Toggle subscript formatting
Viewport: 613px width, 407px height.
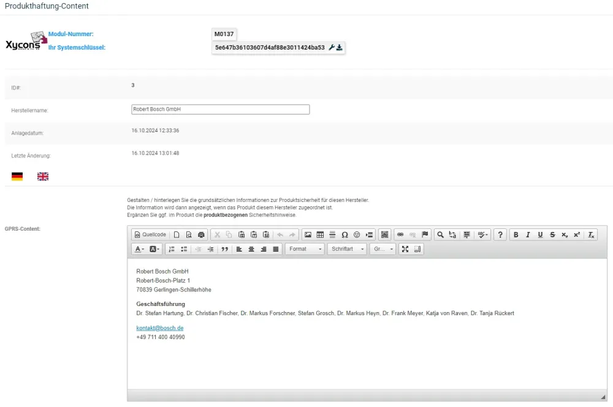pos(565,234)
